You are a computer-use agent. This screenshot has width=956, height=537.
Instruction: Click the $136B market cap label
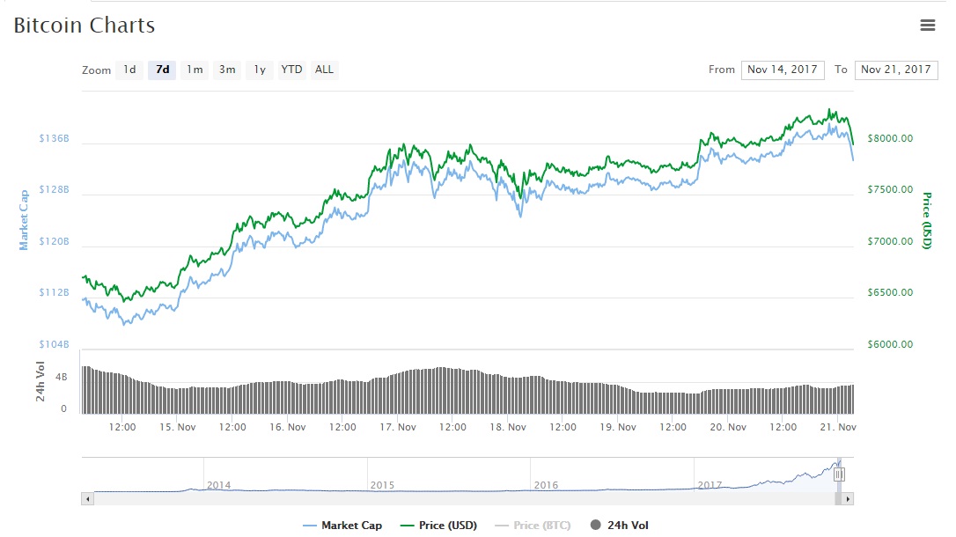tap(55, 138)
